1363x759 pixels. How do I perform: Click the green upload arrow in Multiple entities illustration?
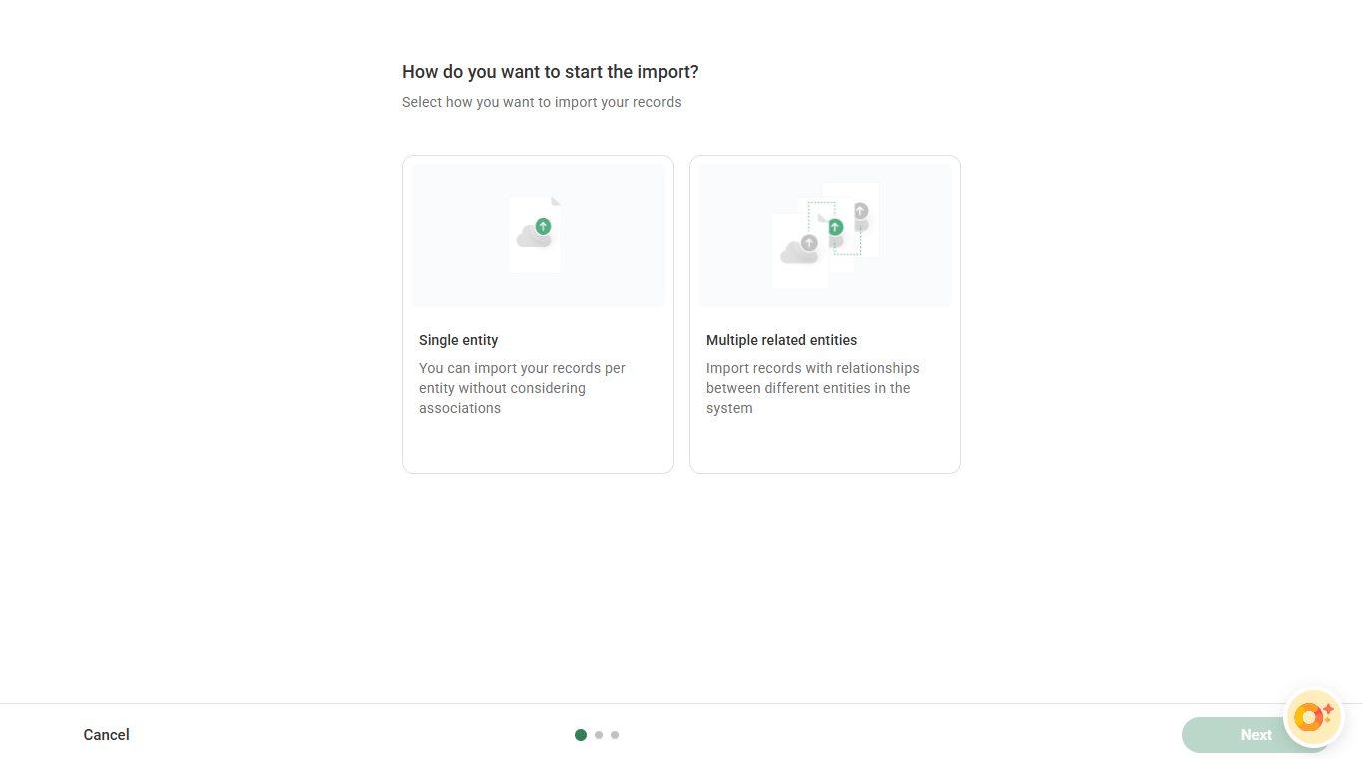836,227
